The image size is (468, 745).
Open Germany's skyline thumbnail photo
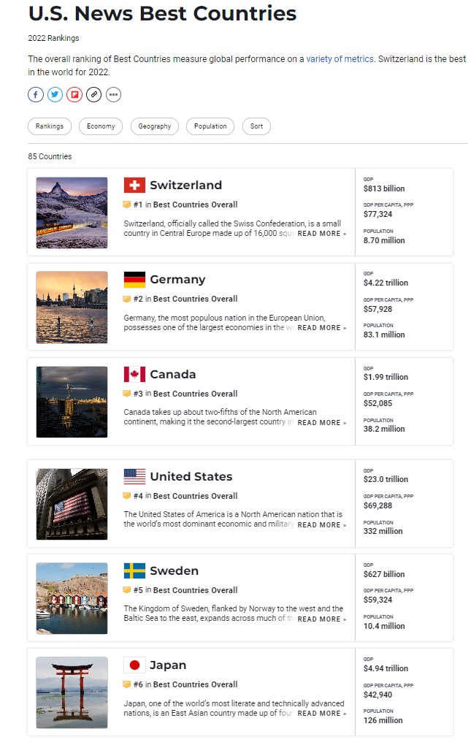click(72, 307)
